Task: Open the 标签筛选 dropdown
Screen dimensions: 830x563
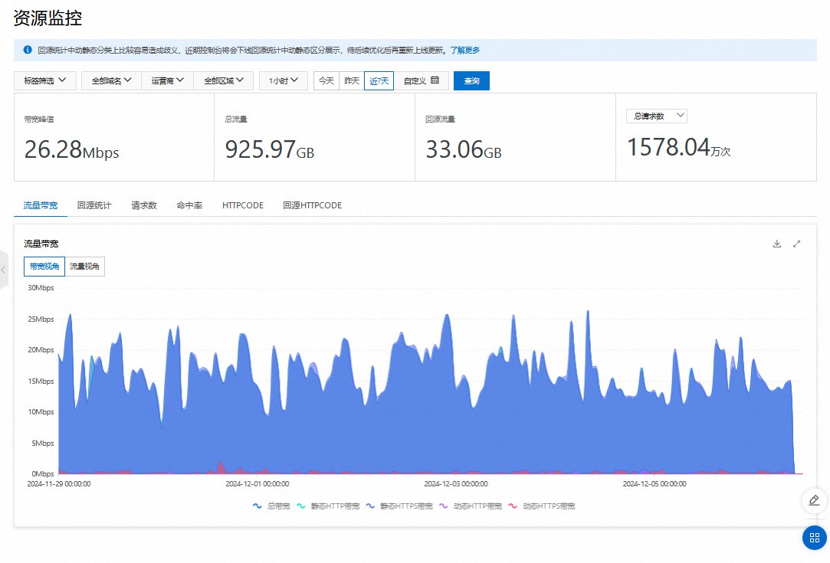Action: pyautogui.click(x=45, y=80)
